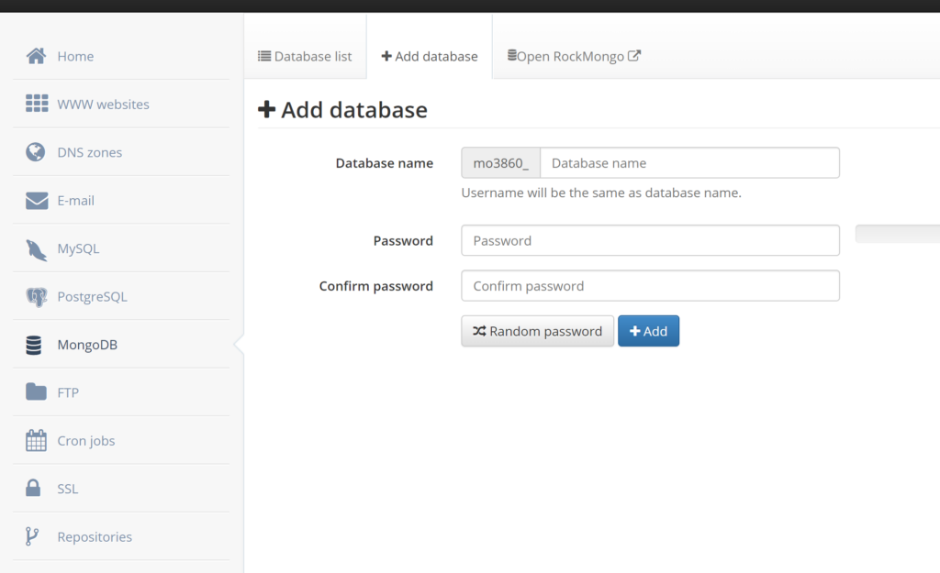Click the SSL padlock icon

click(x=34, y=489)
